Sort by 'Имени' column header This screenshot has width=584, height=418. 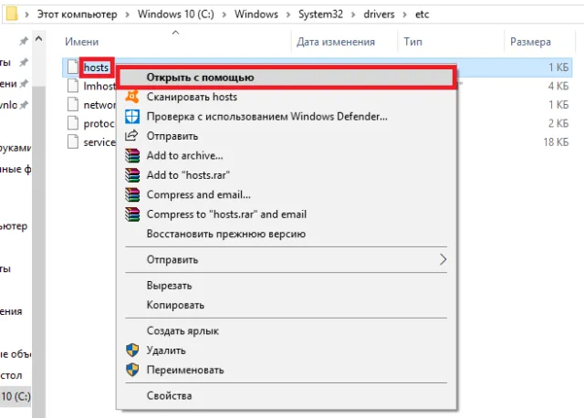click(x=81, y=41)
